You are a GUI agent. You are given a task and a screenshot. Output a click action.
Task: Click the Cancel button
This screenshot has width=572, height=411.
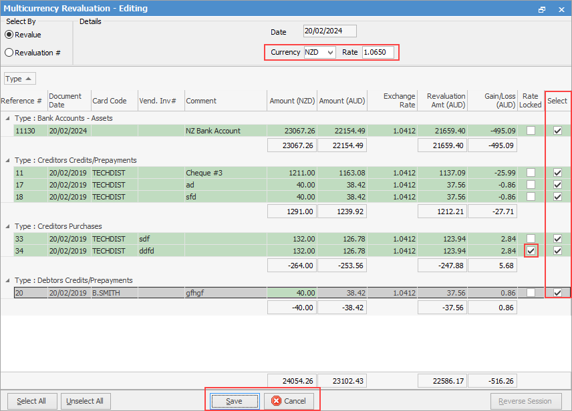289,401
